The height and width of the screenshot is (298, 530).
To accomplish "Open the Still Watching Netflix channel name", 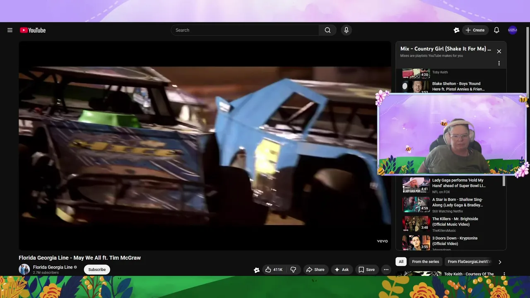I will [x=448, y=211].
